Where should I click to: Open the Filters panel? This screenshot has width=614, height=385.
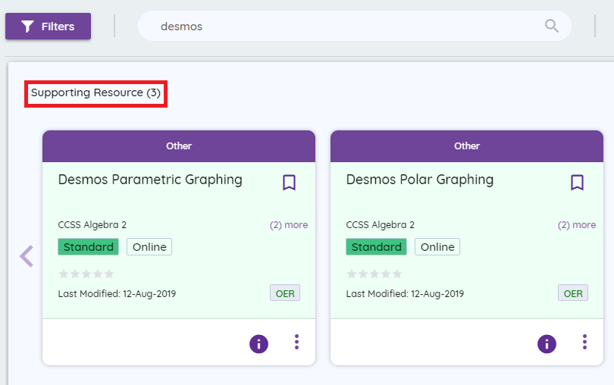pos(48,27)
